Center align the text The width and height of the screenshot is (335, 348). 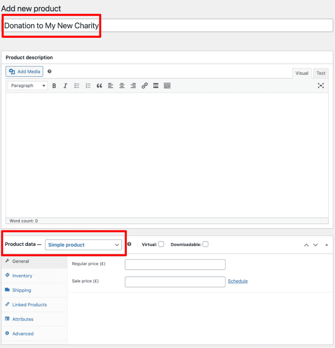coord(122,86)
